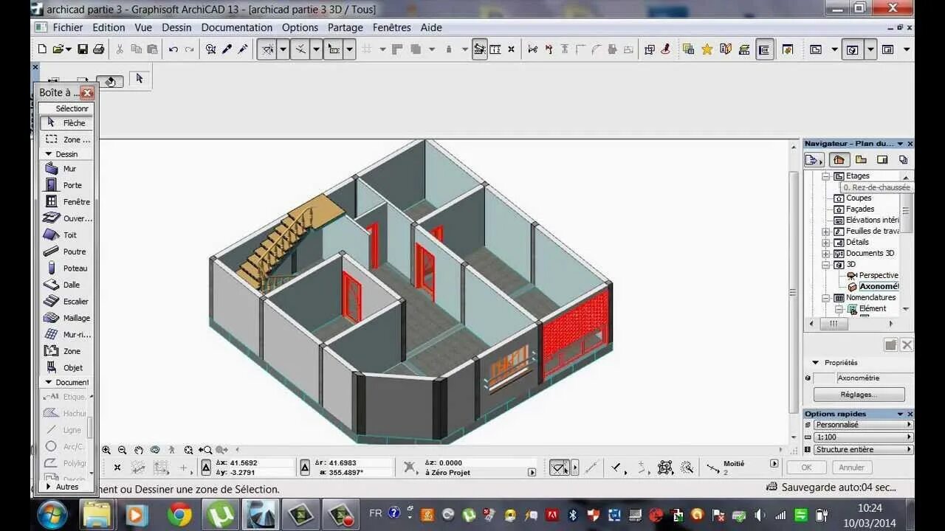Open the Personnalisé quick options dropdown
945x531 pixels.
[864, 425]
